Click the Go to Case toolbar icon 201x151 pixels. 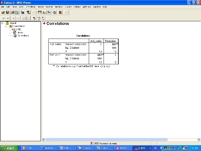[x=44, y=12]
